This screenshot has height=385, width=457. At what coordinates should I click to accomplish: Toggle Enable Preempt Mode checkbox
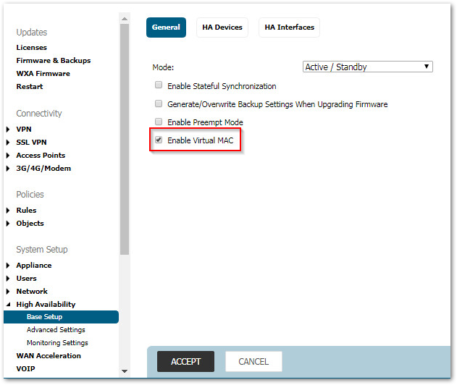point(159,122)
